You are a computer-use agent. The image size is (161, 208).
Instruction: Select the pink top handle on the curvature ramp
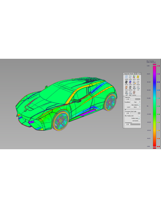(x=158, y=66)
